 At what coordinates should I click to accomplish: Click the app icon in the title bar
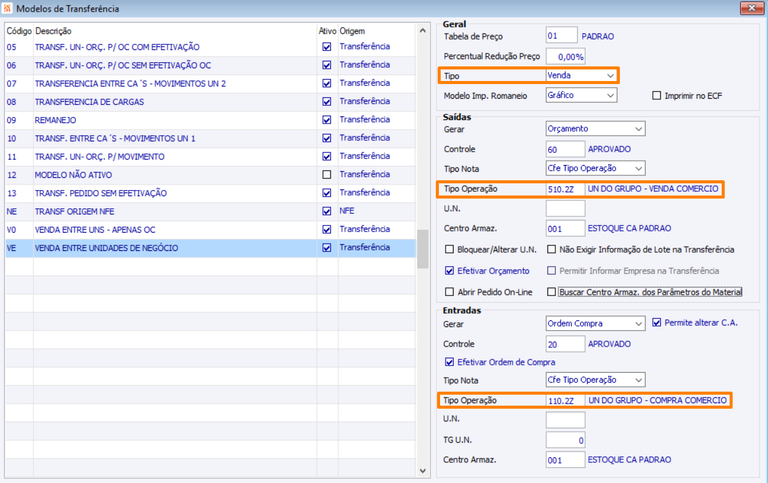point(7,9)
